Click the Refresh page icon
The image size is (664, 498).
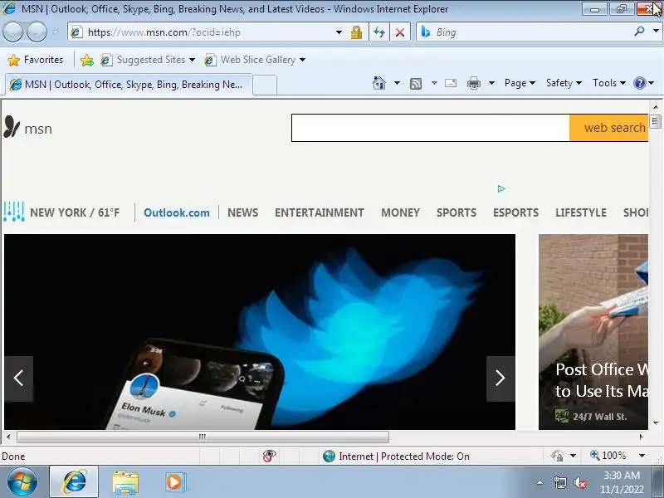(x=379, y=32)
